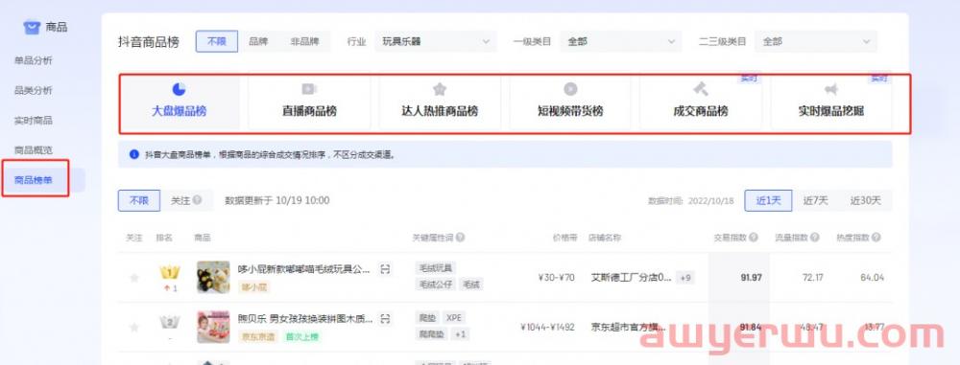This screenshot has width=960, height=365.
Task: Click the pie-chart icon above 大盘爆品榜
Action: [179, 89]
